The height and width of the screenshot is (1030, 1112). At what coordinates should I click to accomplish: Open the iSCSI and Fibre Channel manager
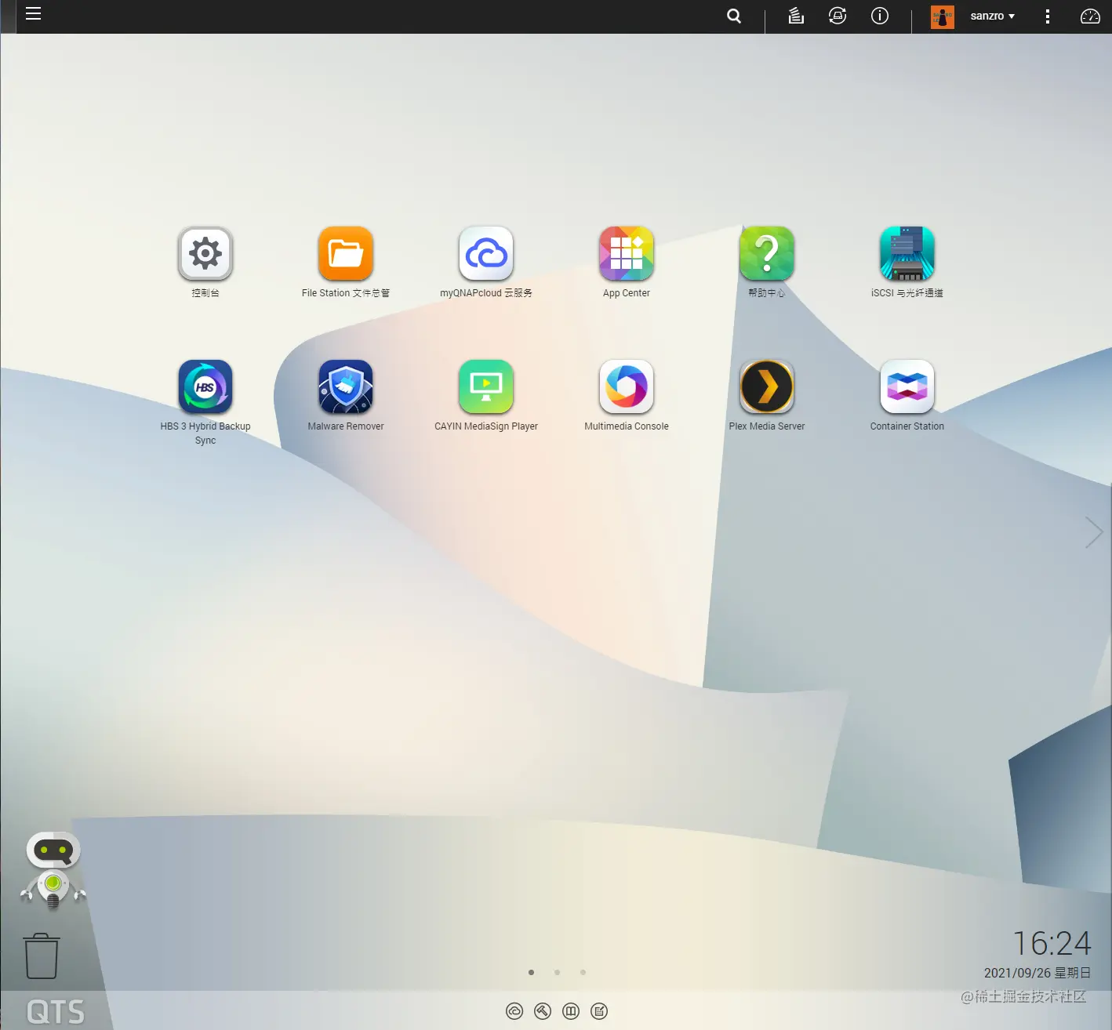(907, 253)
